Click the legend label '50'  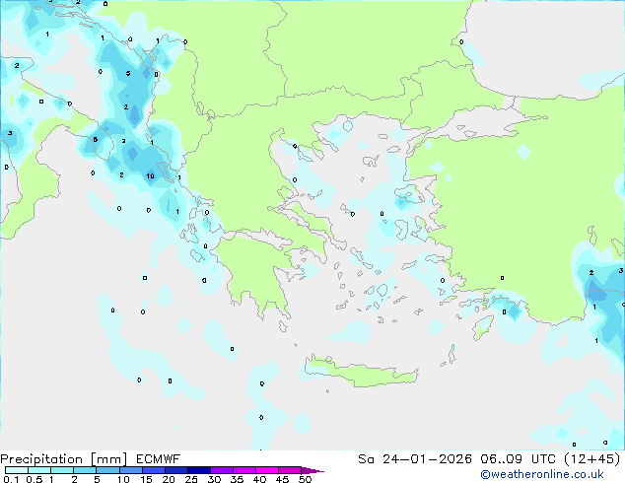(305, 479)
